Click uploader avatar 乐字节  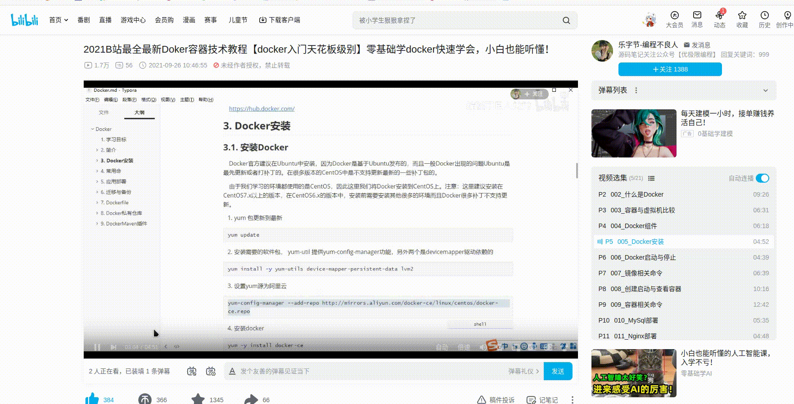pos(602,51)
